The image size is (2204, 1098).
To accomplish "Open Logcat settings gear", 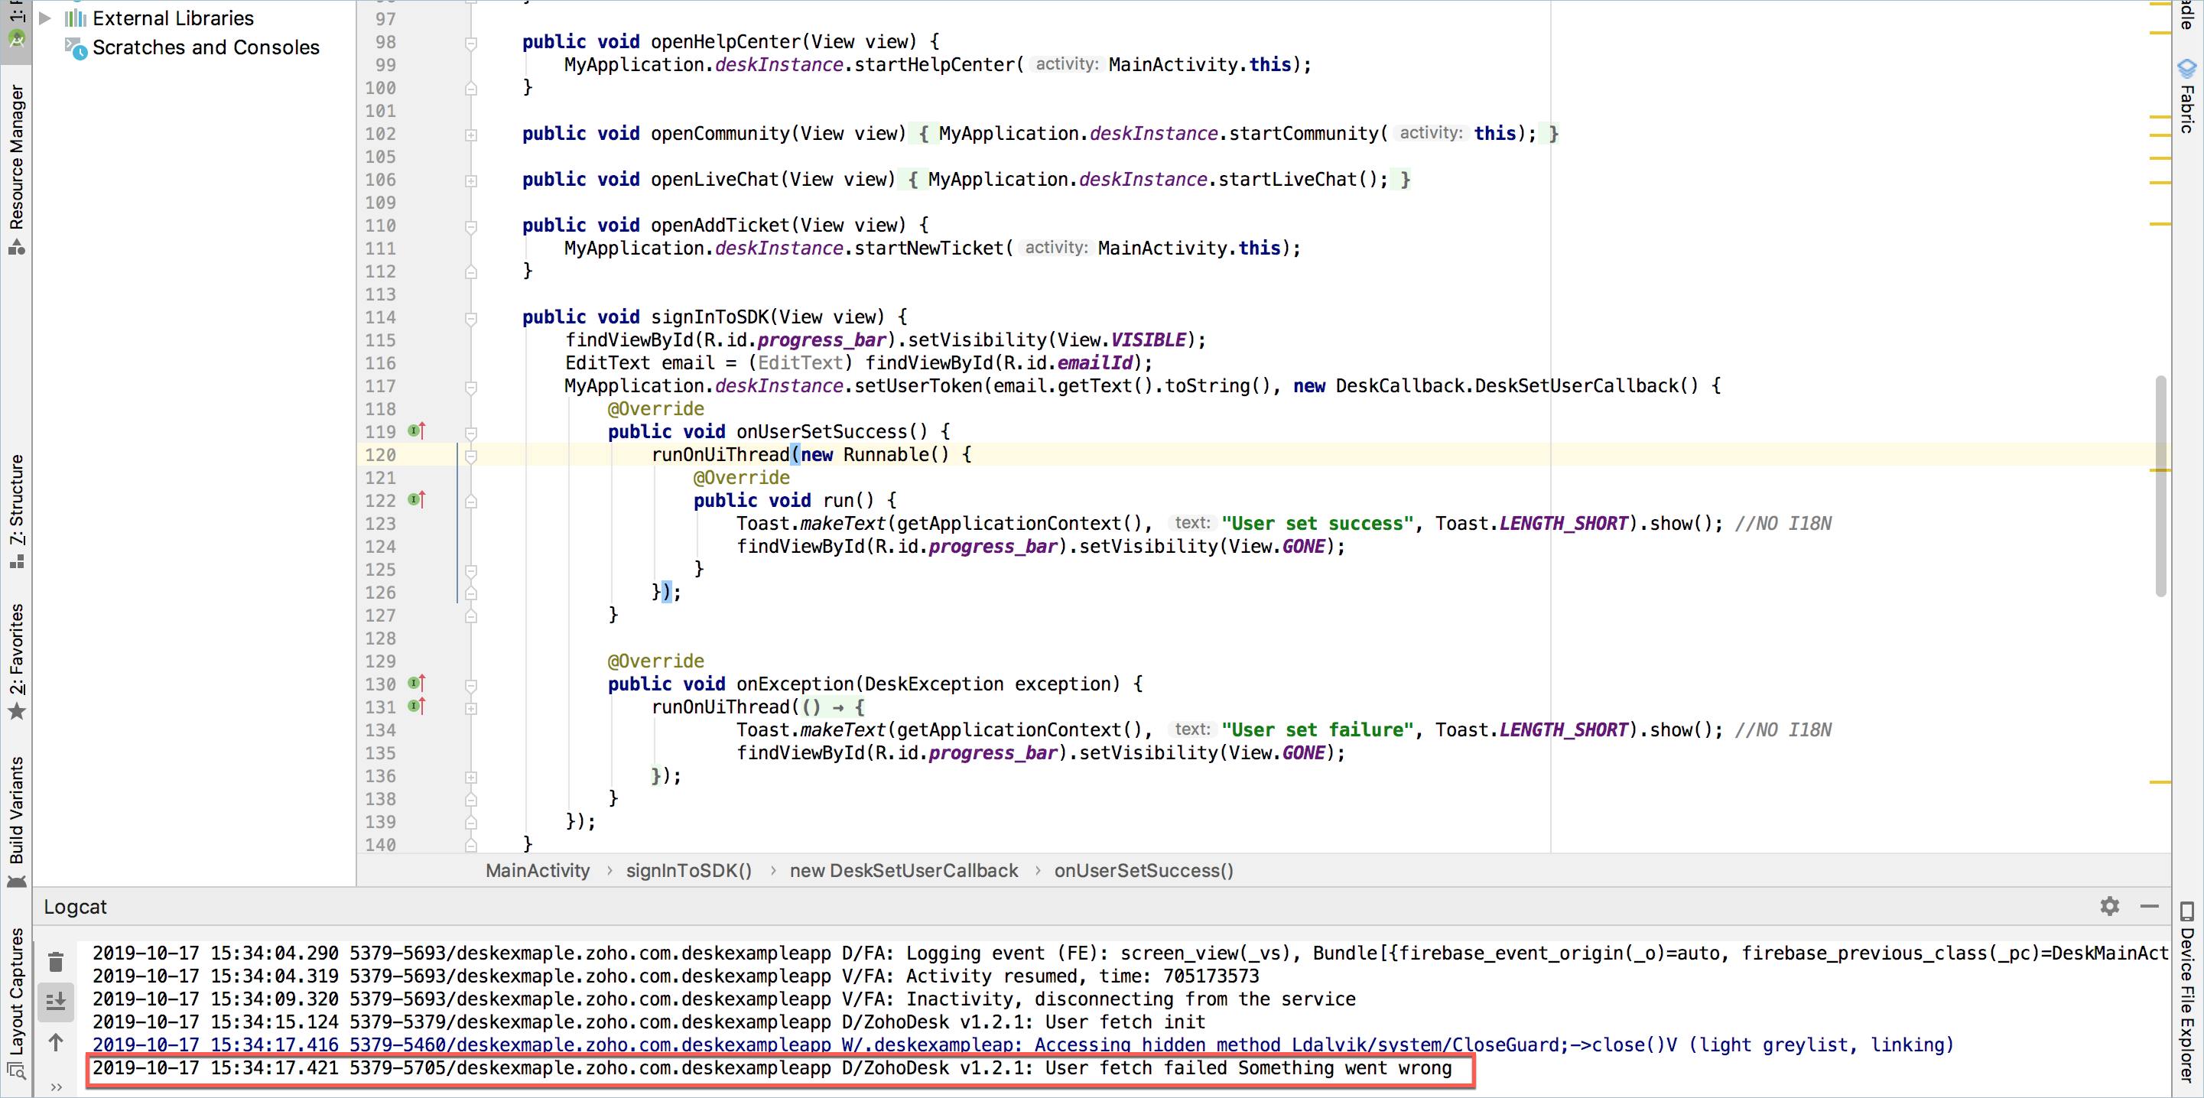I will (2109, 905).
